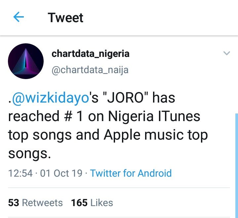Click the 12:54 timestamp

coord(20,173)
